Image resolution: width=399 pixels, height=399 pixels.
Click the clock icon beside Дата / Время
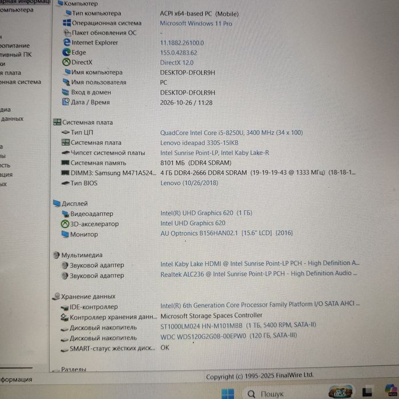point(66,102)
